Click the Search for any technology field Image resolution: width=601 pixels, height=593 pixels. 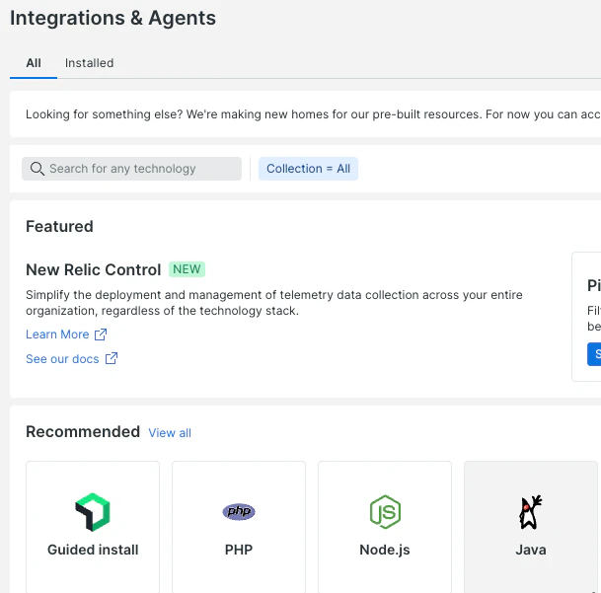[131, 169]
